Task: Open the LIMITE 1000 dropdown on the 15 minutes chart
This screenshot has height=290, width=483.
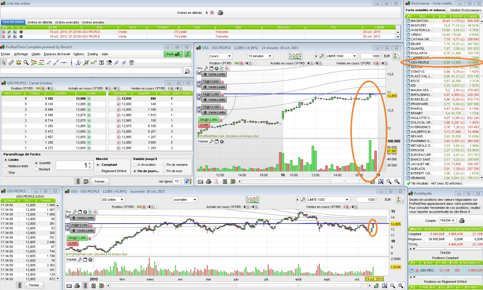Action: point(342,56)
